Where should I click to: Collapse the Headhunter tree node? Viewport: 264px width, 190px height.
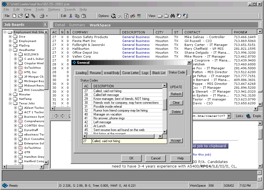coord(10,50)
